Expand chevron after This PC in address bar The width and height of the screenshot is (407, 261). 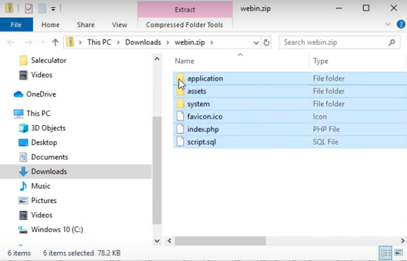point(118,42)
